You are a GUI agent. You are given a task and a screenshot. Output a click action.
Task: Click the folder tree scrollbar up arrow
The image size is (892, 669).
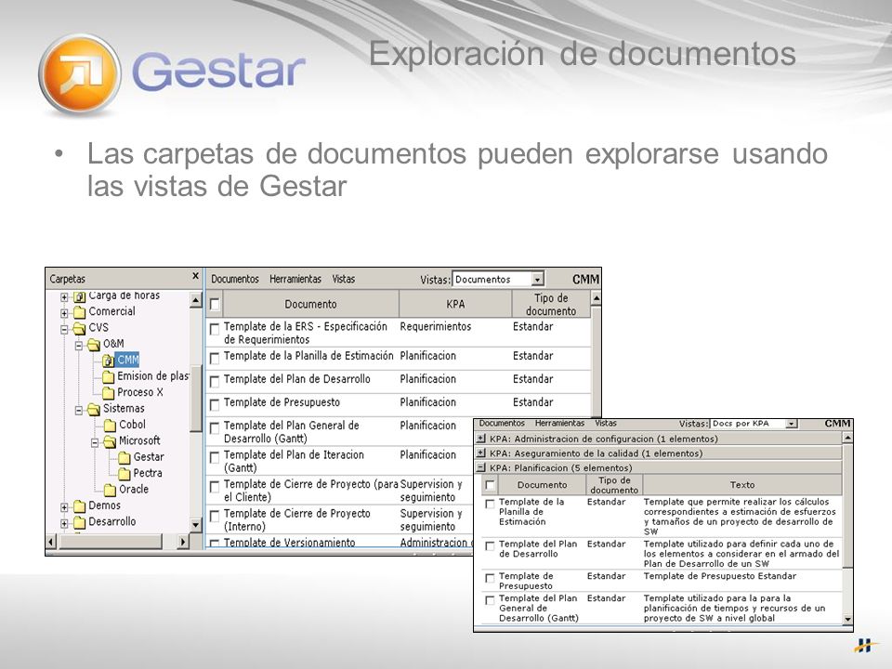196,299
